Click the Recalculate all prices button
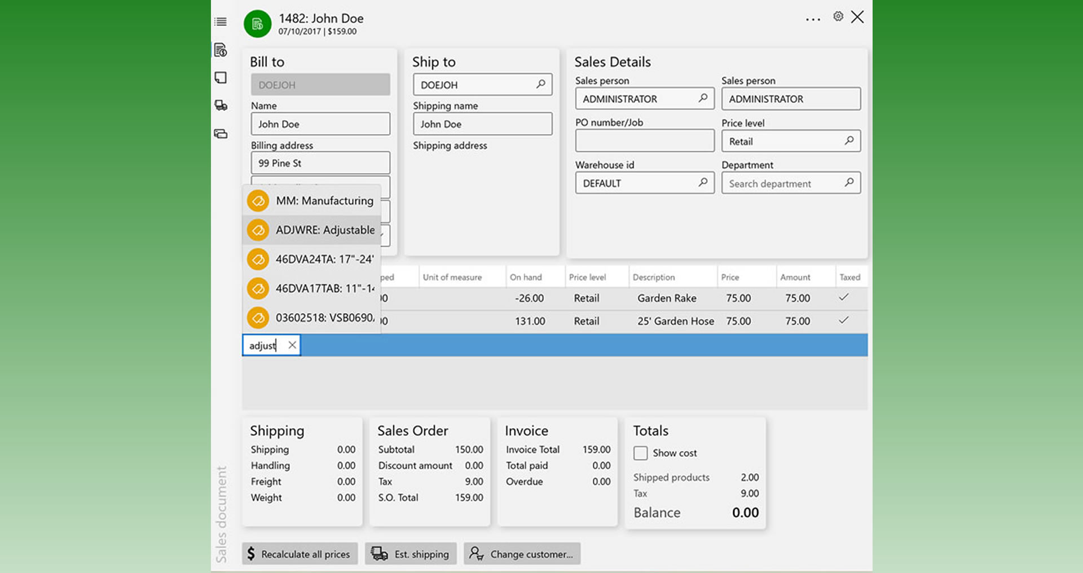This screenshot has height=573, width=1083. coord(300,553)
